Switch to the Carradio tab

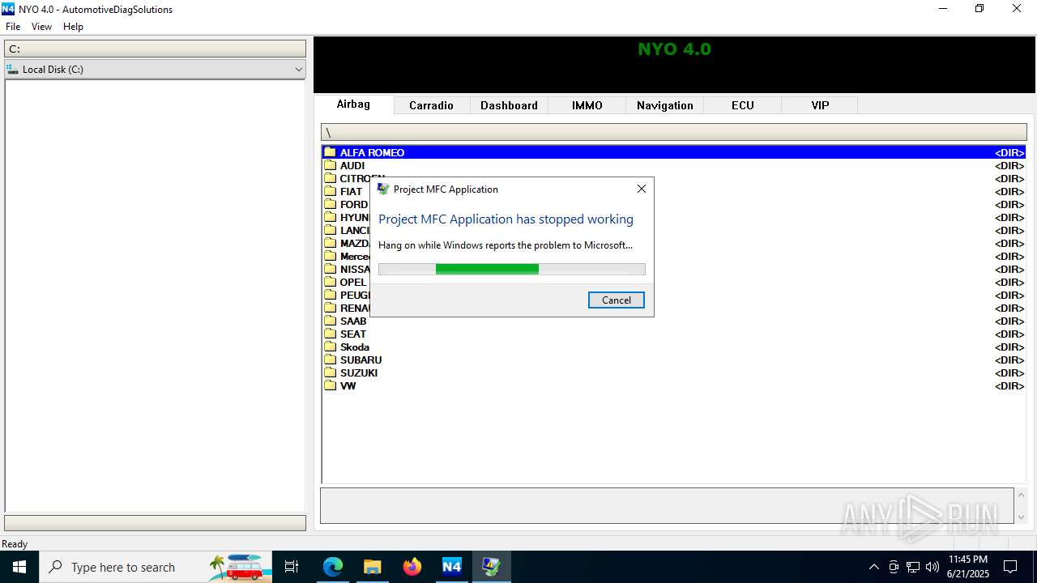[431, 105]
